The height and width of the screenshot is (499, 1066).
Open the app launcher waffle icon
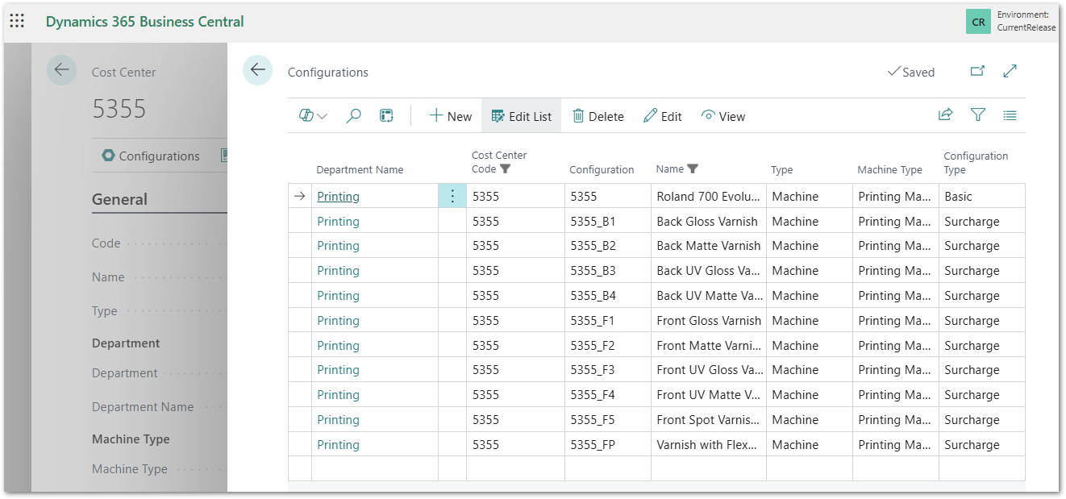tap(17, 22)
